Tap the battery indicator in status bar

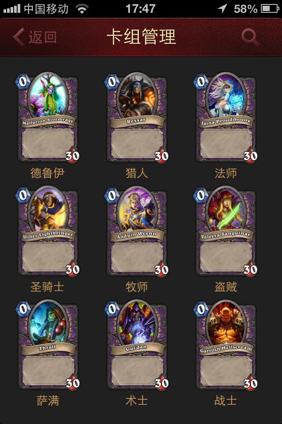[x=270, y=9]
